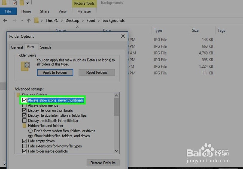
Task: Click the Hidden files and folders folder icon
Action: 24,126
